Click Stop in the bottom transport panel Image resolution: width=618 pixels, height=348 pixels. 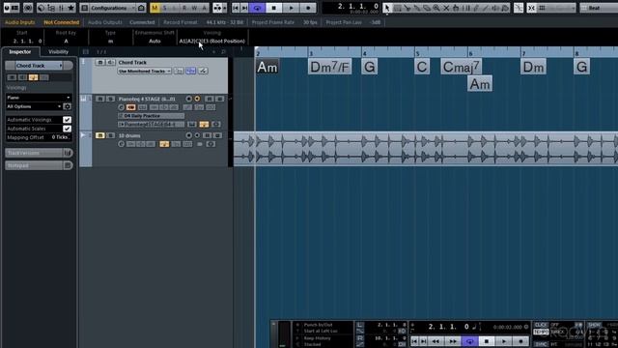(487, 341)
